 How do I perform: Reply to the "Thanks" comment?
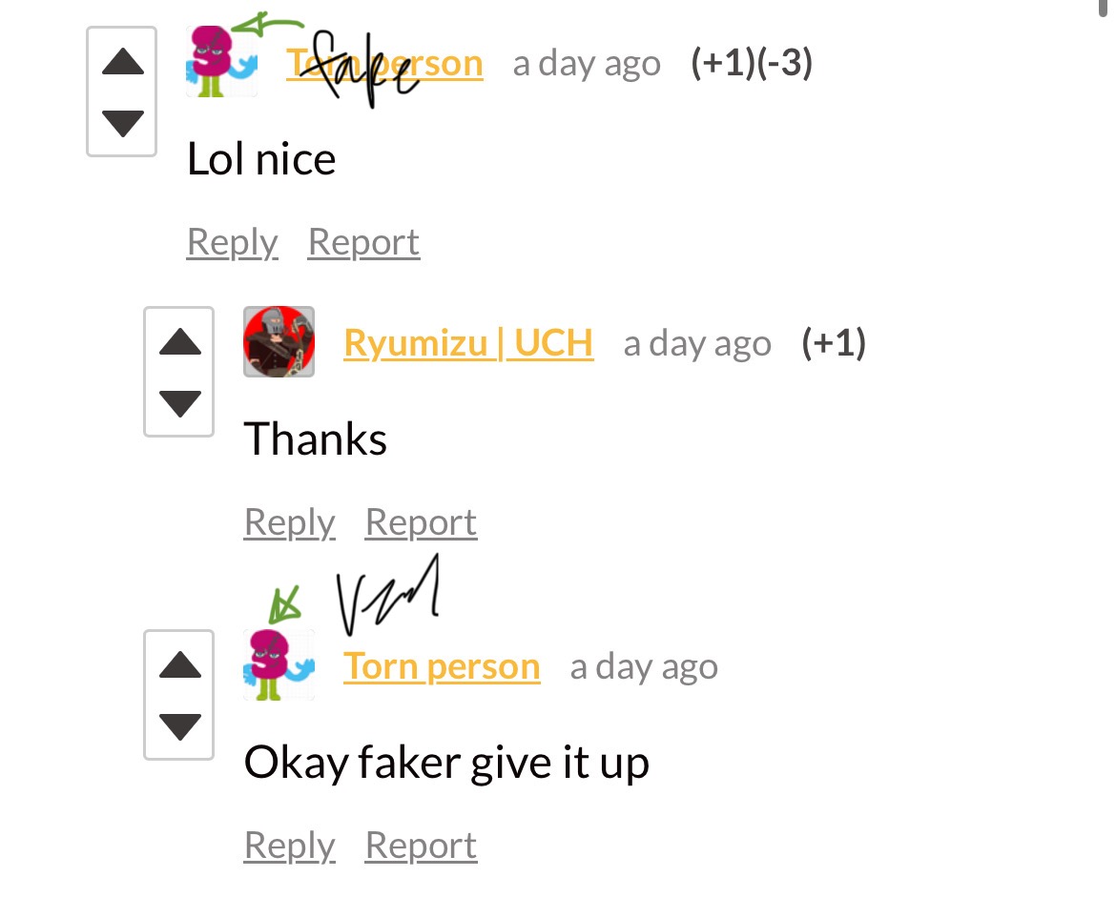click(x=290, y=522)
